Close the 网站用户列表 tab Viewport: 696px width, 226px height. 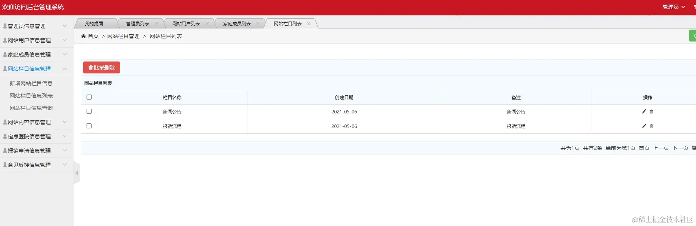coord(207,23)
